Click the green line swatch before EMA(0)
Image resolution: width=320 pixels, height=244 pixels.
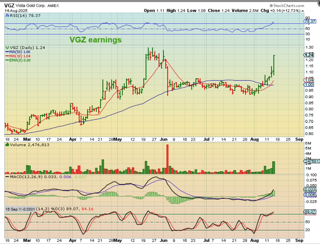click(x=7, y=60)
